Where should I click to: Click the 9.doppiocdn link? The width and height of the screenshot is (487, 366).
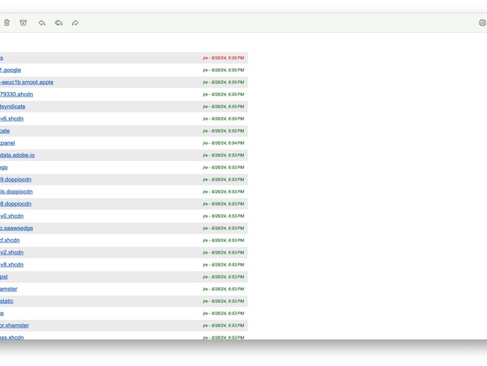tap(16, 180)
